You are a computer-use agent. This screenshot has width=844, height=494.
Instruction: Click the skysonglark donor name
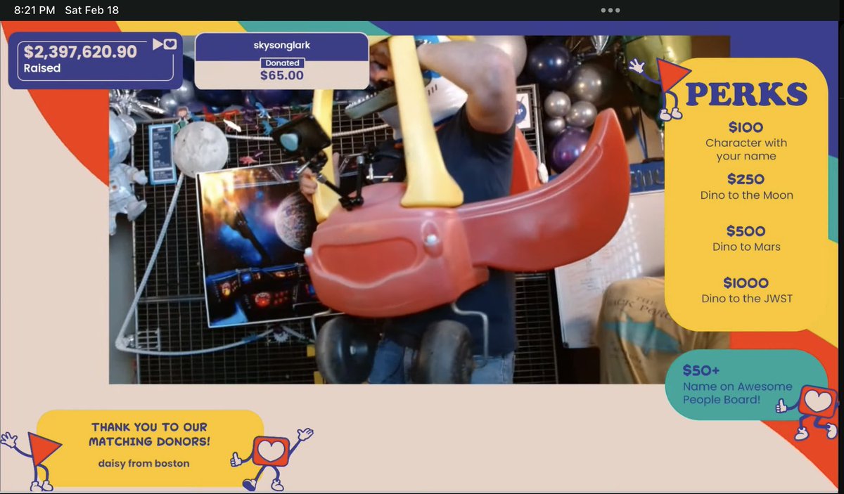(281, 46)
